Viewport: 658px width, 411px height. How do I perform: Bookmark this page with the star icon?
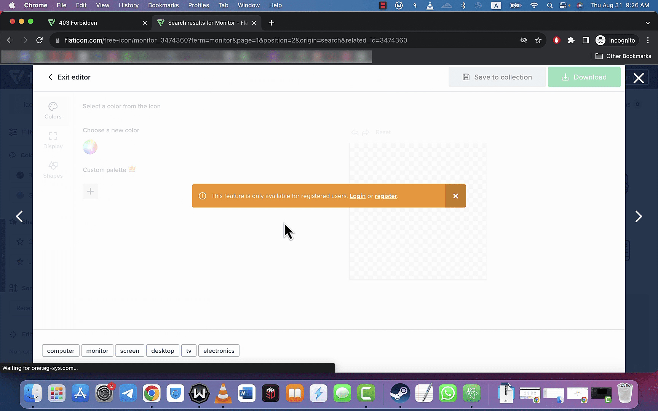point(538,40)
